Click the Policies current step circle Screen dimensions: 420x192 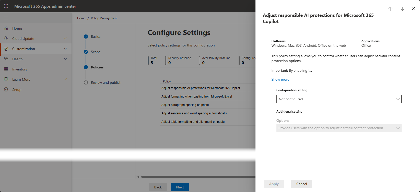point(86,67)
